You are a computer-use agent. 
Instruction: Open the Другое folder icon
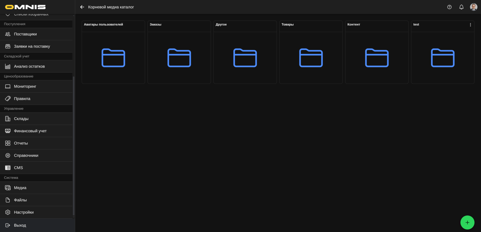245,58
